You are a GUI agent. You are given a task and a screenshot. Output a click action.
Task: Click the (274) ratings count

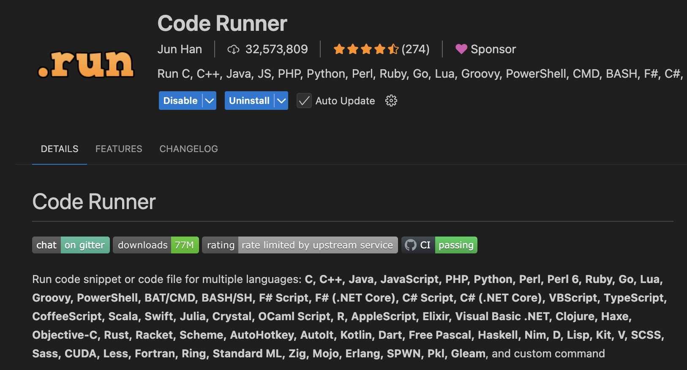[415, 49]
